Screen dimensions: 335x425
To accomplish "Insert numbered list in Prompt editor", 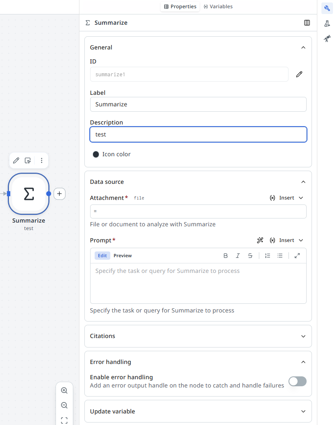I will 268,256.
